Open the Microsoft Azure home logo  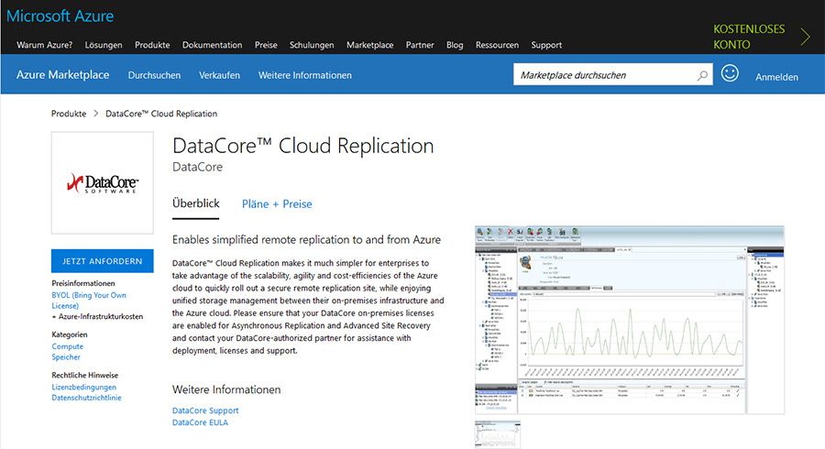click(60, 16)
